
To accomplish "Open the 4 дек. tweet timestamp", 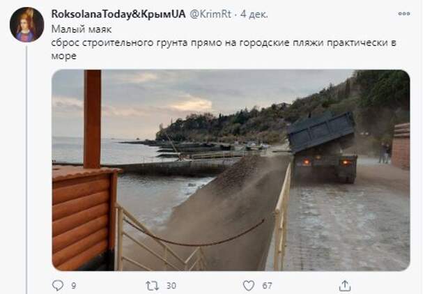I will [254, 15].
